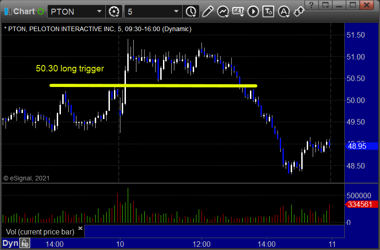The image size is (380, 250).
Task: Maximize the chart window
Action: [x=353, y=5]
